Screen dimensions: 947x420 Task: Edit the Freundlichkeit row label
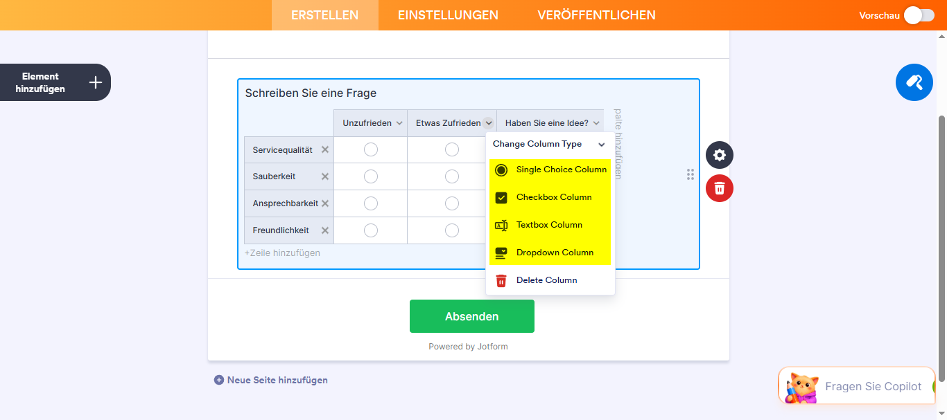tap(281, 230)
